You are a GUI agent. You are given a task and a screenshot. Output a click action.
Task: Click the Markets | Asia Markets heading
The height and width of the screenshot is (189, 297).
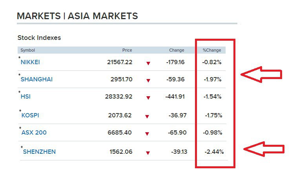(x=77, y=16)
